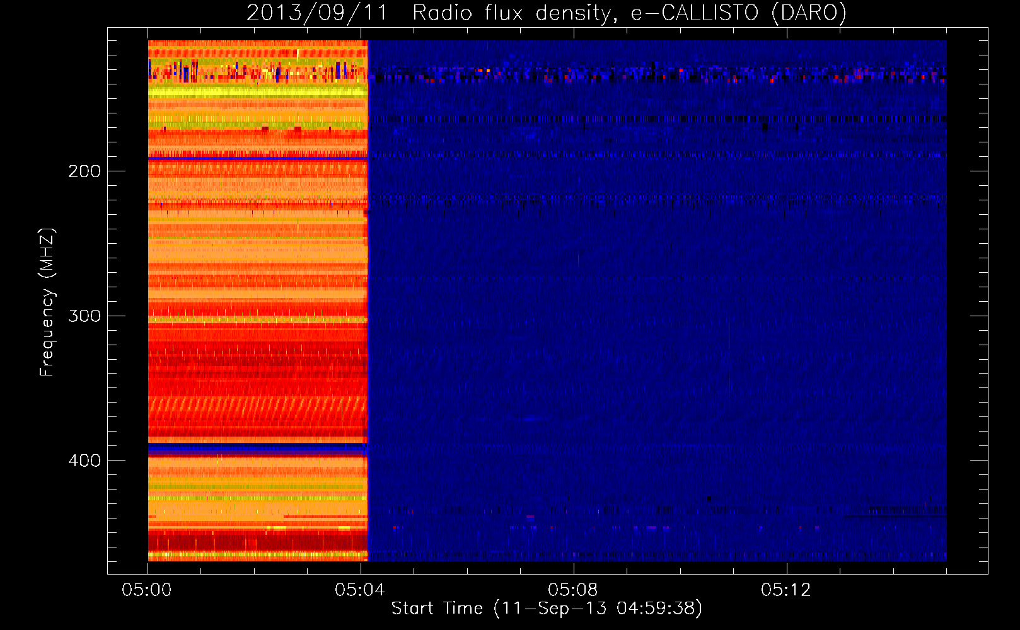Click the '05:04' time tick label
Viewport: 1020px width, 630px height.
click(x=360, y=590)
